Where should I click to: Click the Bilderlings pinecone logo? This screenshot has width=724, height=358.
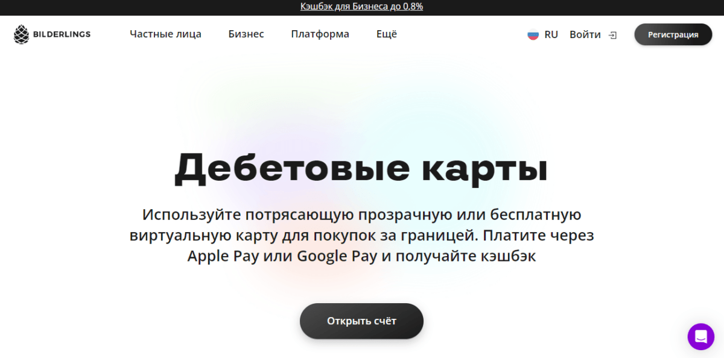21,34
